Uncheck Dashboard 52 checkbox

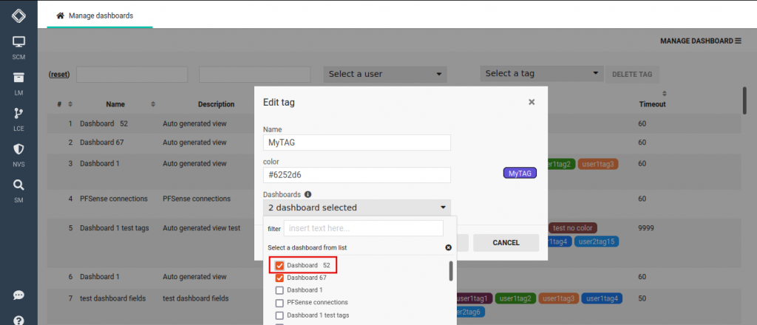tap(279, 266)
